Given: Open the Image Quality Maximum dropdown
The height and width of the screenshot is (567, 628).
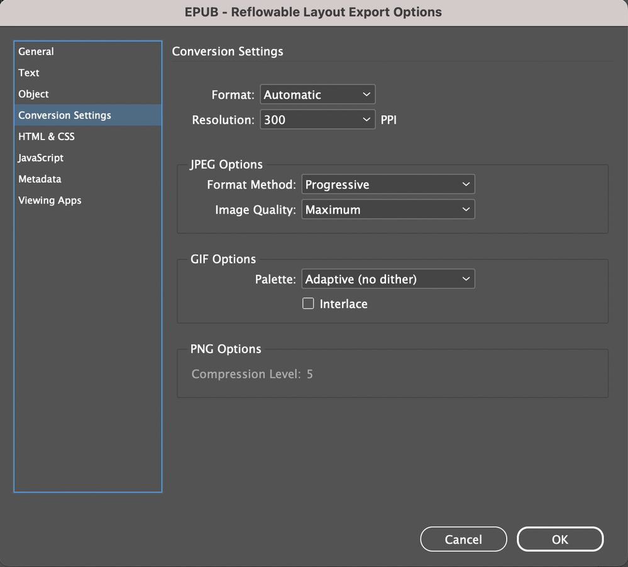Looking at the screenshot, I should [388, 210].
